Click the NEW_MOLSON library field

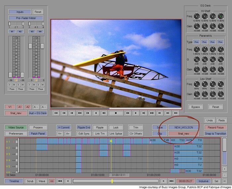[x=184, y=127]
